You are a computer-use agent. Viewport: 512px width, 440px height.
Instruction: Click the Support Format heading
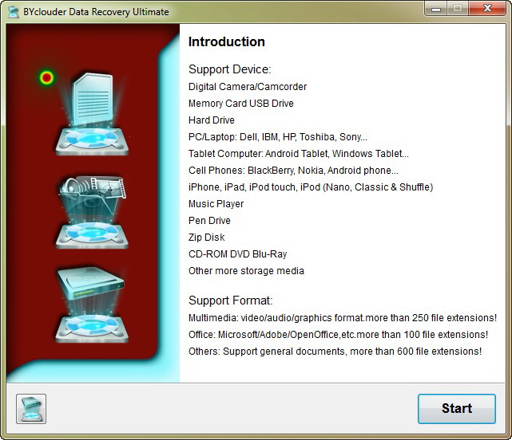tap(230, 301)
